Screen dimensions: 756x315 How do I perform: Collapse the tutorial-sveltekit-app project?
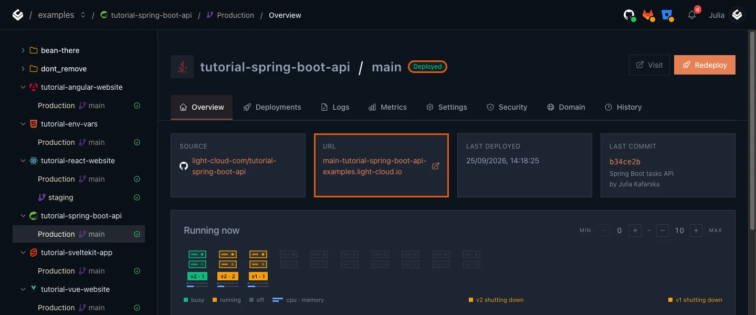tap(23, 253)
